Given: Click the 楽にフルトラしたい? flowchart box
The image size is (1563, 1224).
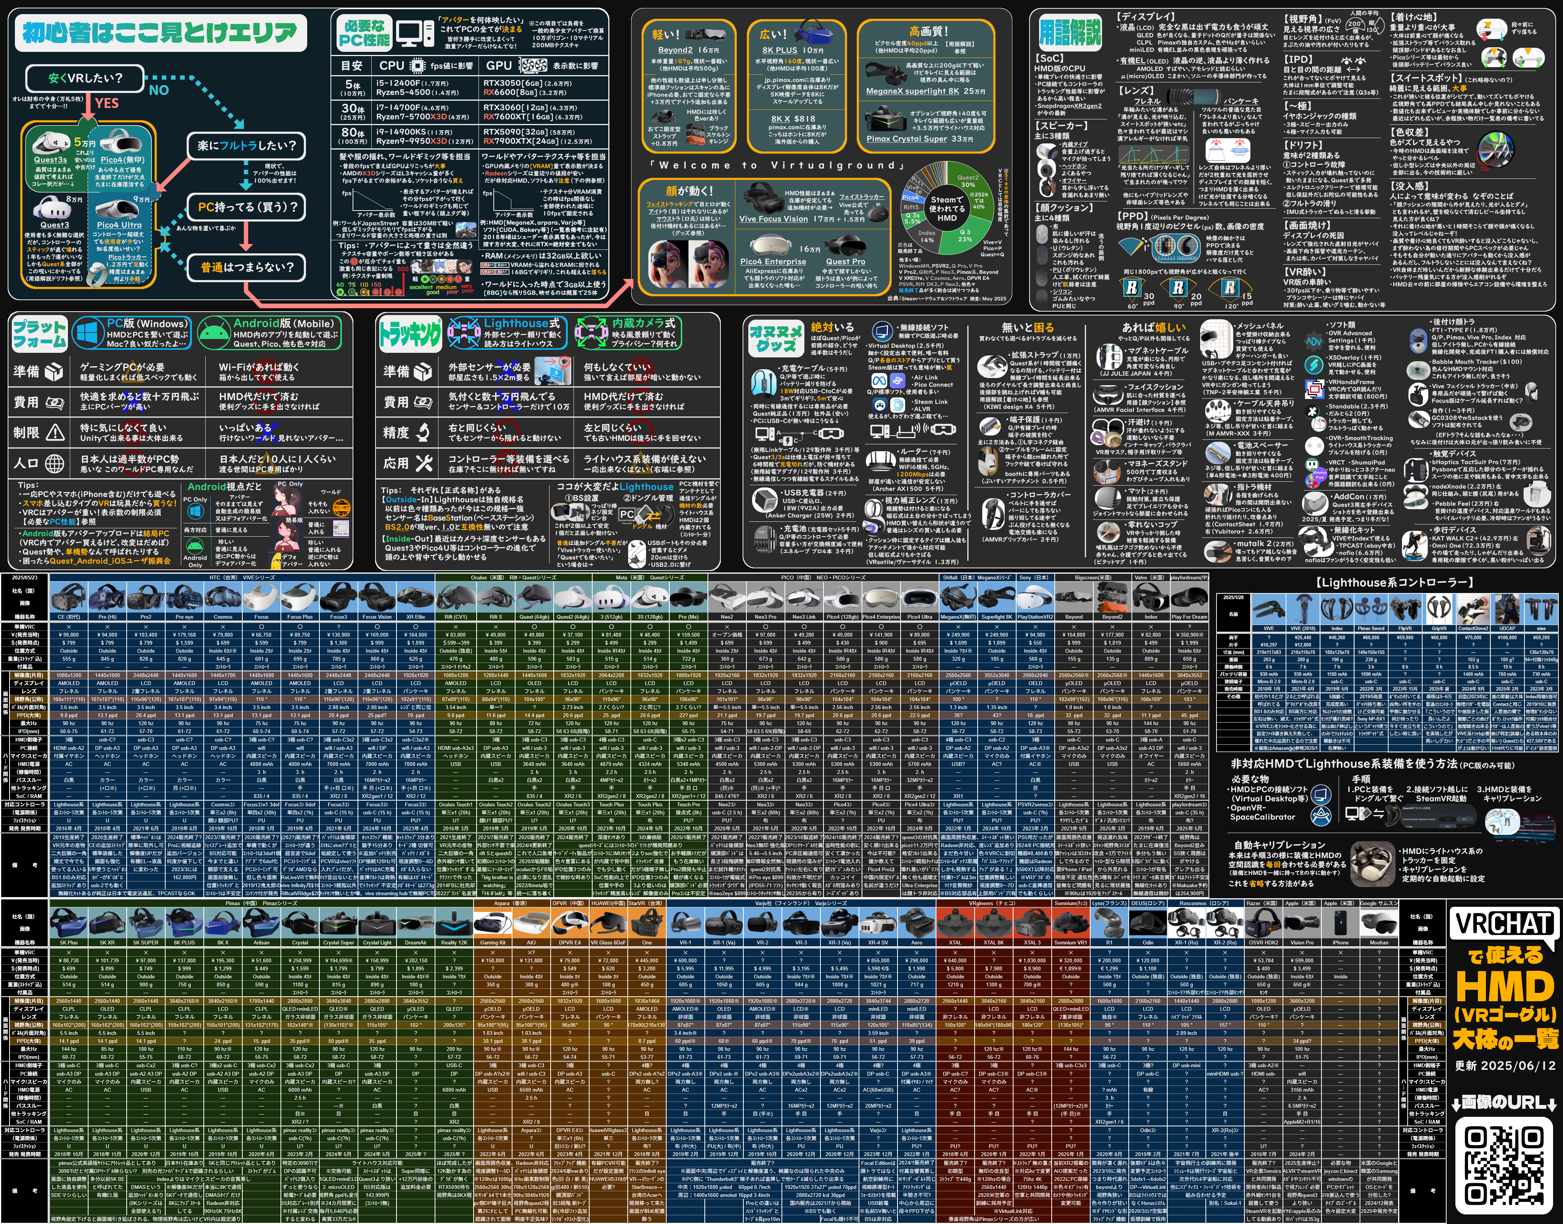Looking at the screenshot, I should tap(247, 145).
